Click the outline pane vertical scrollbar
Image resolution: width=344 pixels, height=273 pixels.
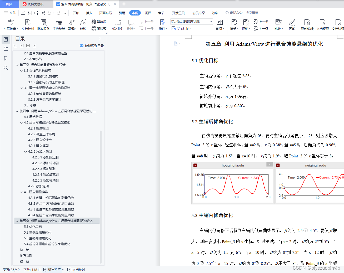101,197
